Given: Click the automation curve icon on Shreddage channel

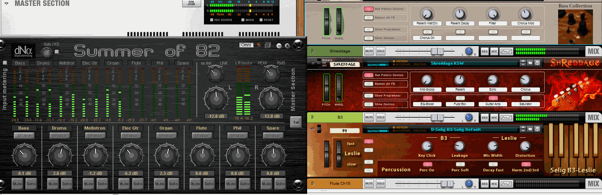Looking at the screenshot, I should click(506, 51).
